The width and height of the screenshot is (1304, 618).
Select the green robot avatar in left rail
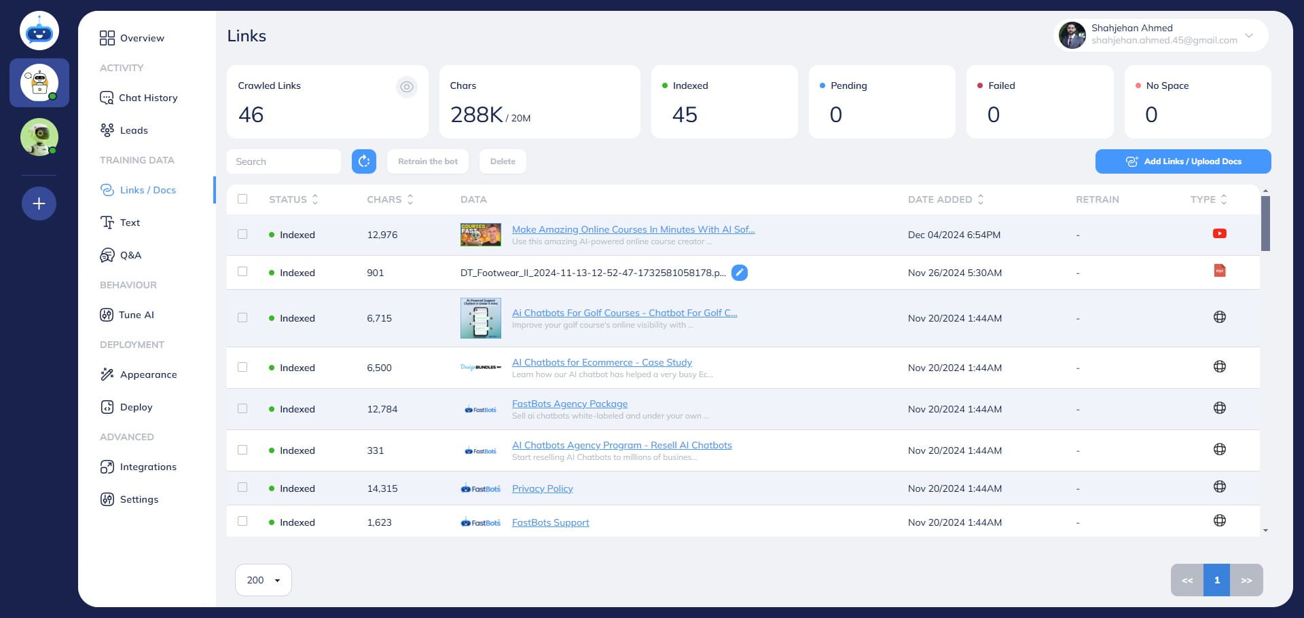click(39, 137)
